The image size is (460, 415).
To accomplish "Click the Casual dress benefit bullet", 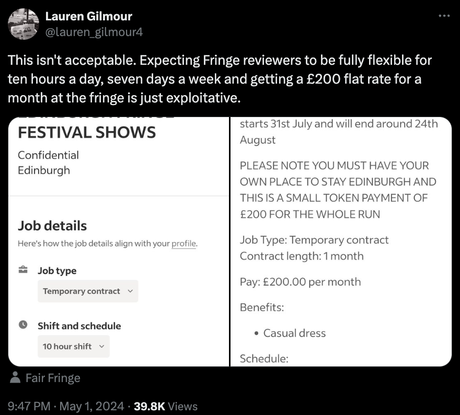I will (294, 333).
